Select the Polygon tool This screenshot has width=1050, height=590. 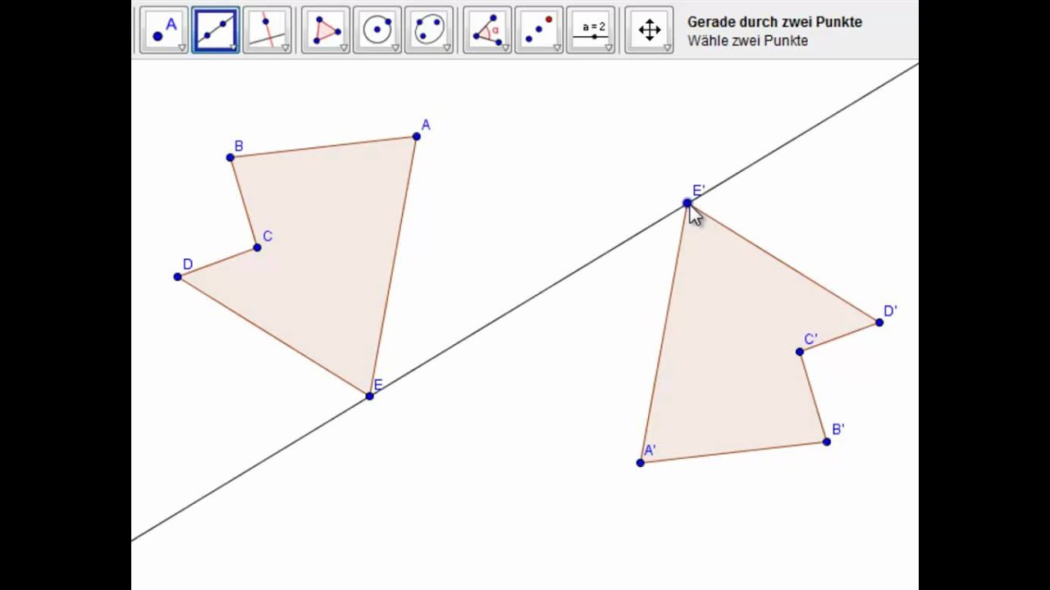coord(326,30)
